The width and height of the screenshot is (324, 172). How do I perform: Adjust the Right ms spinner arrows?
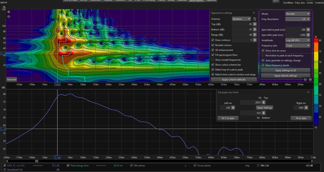[x=306, y=108]
